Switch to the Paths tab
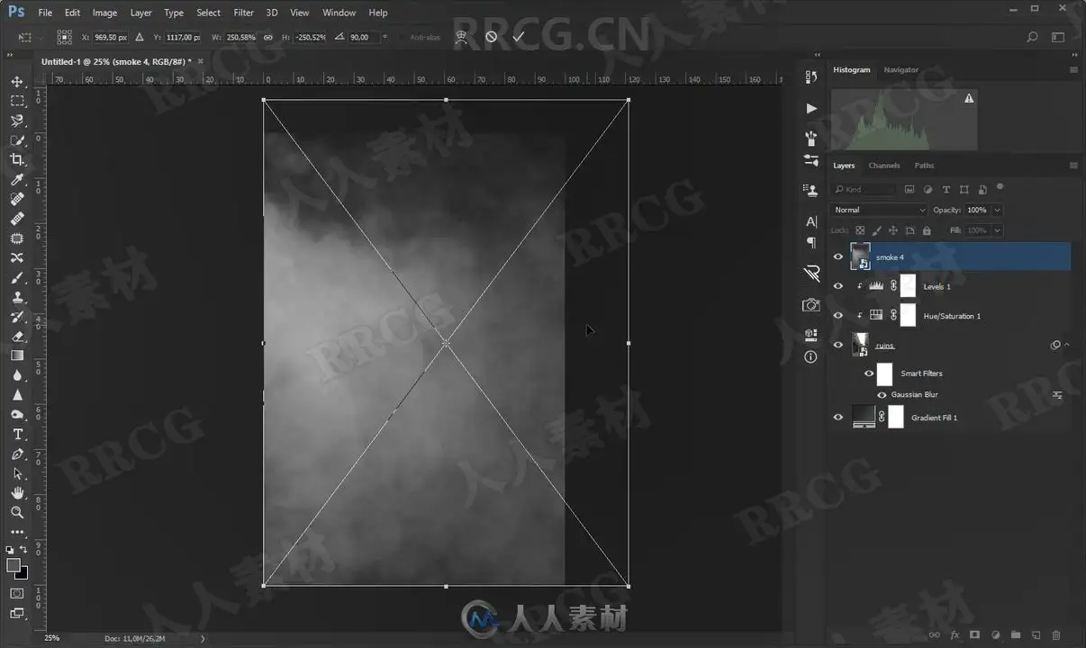Screen dimensions: 1086x648 tap(924, 166)
